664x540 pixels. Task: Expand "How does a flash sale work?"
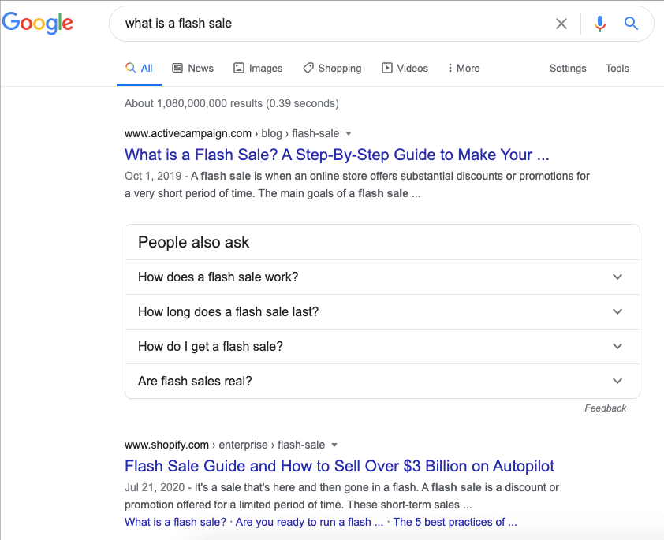click(382, 277)
